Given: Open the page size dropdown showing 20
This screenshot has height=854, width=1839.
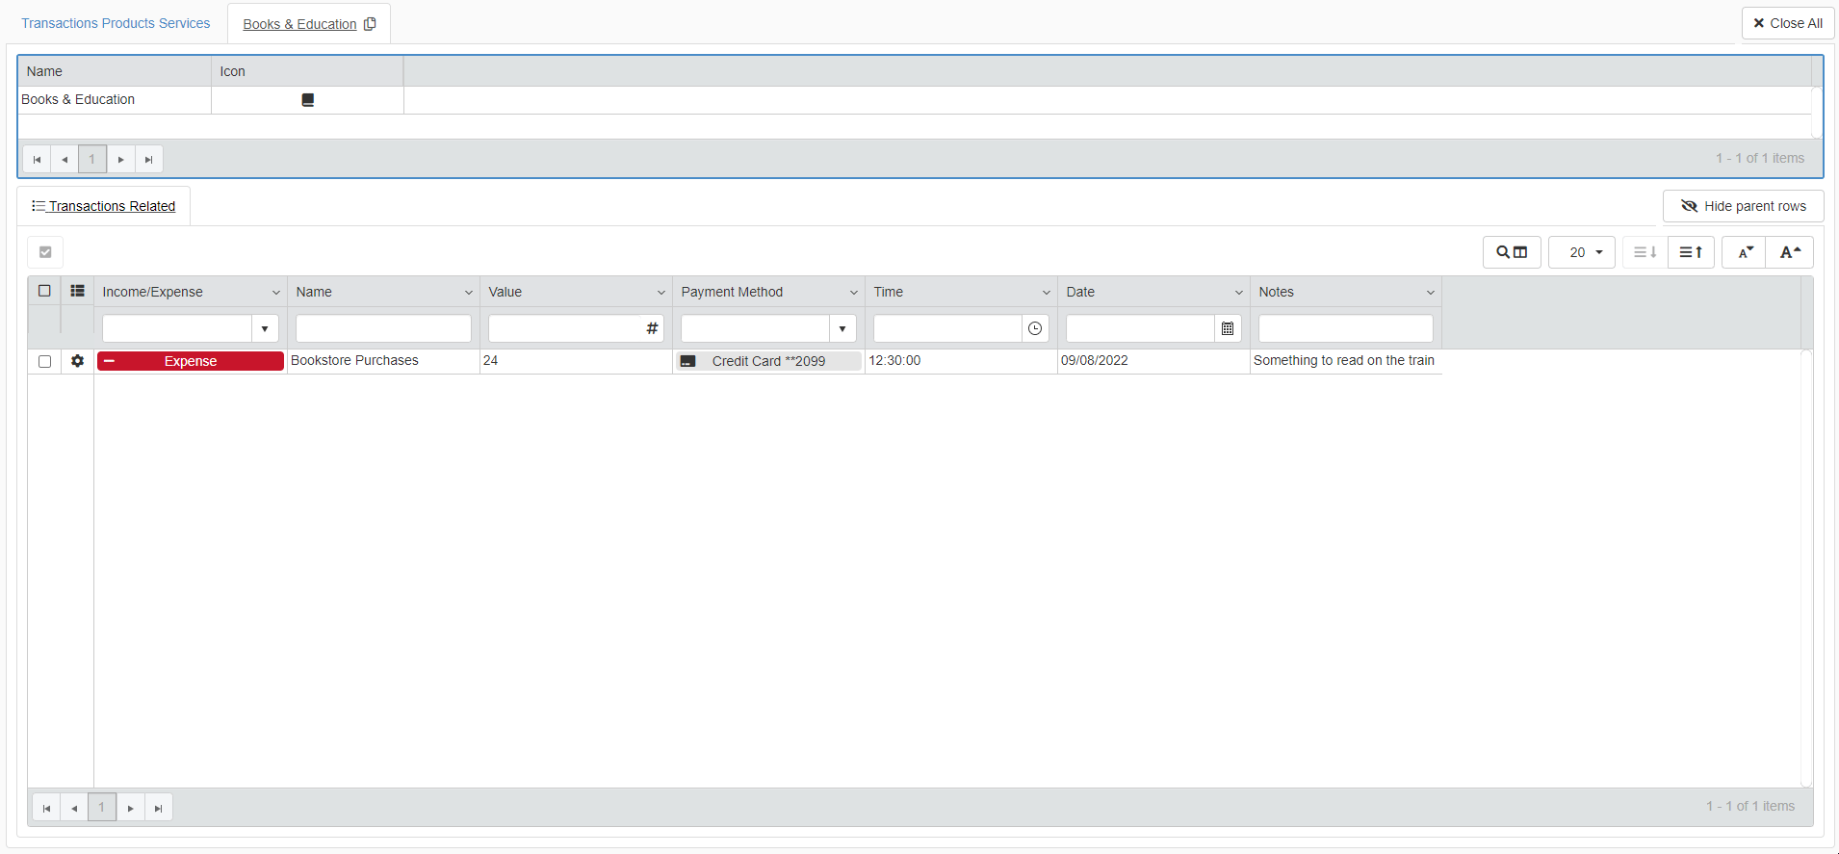Looking at the screenshot, I should coord(1582,252).
